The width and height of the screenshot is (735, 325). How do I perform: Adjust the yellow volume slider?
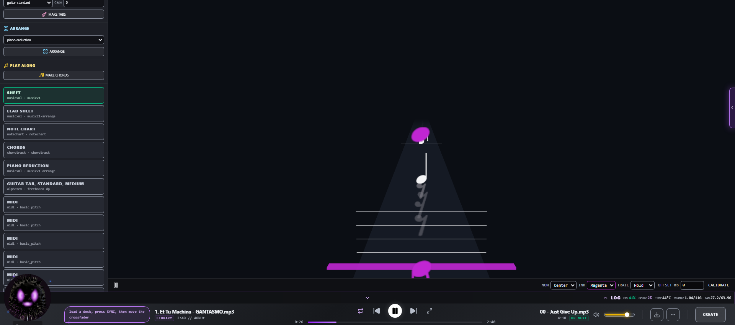(619, 315)
